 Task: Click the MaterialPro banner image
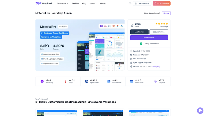[80, 45]
